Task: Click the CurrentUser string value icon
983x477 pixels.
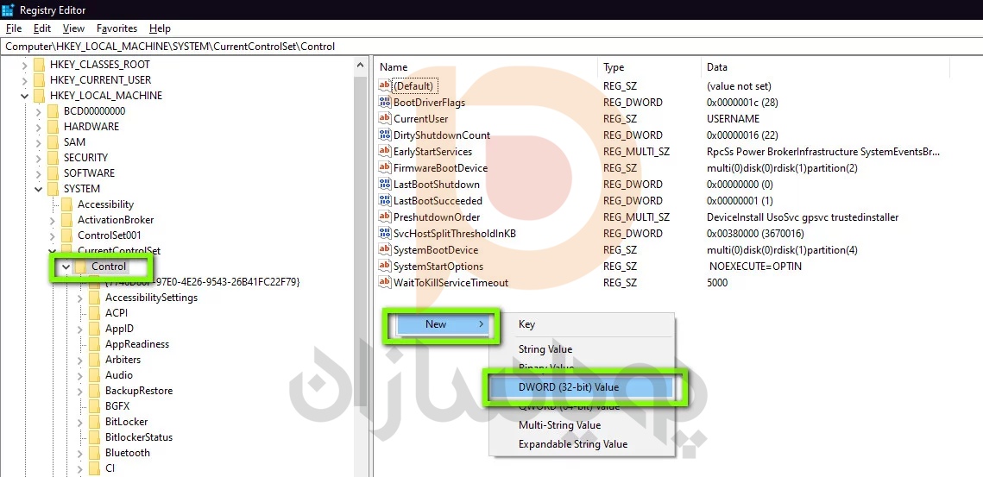Action: tap(385, 119)
